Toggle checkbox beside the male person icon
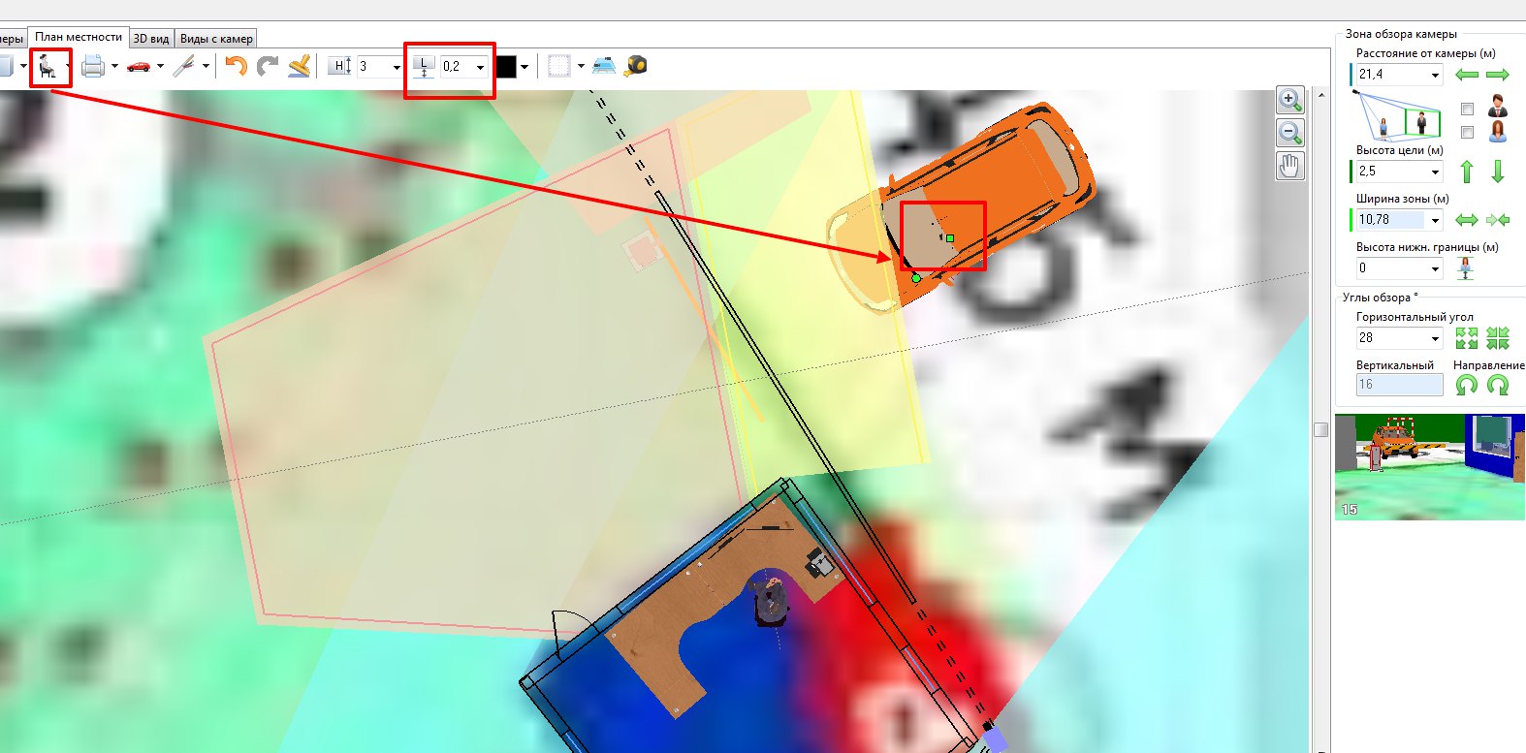1526x753 pixels. click(1467, 109)
